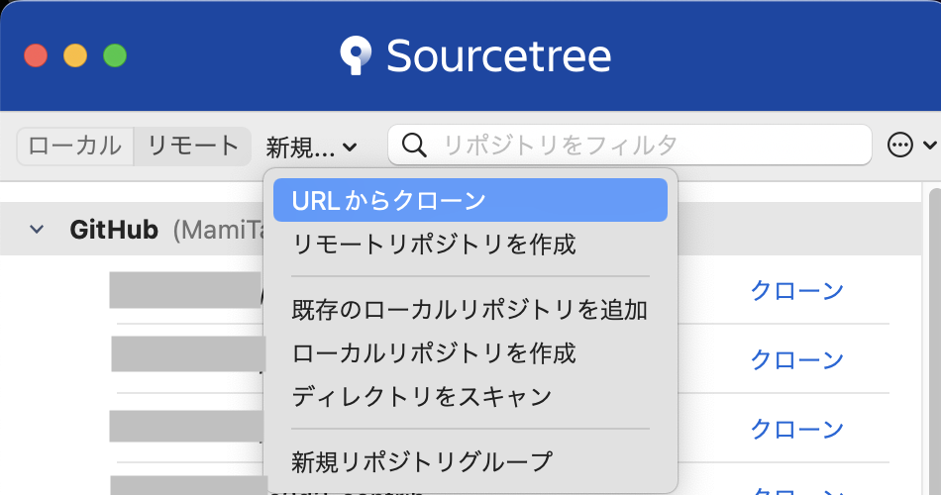
Task: Click the yellow minimize window button
Action: pyautogui.click(x=75, y=55)
